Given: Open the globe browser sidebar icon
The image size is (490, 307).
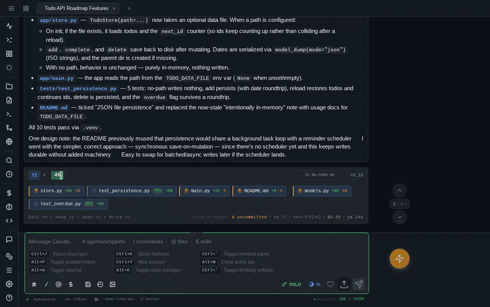Looking at the screenshot, I should pos(9,142).
